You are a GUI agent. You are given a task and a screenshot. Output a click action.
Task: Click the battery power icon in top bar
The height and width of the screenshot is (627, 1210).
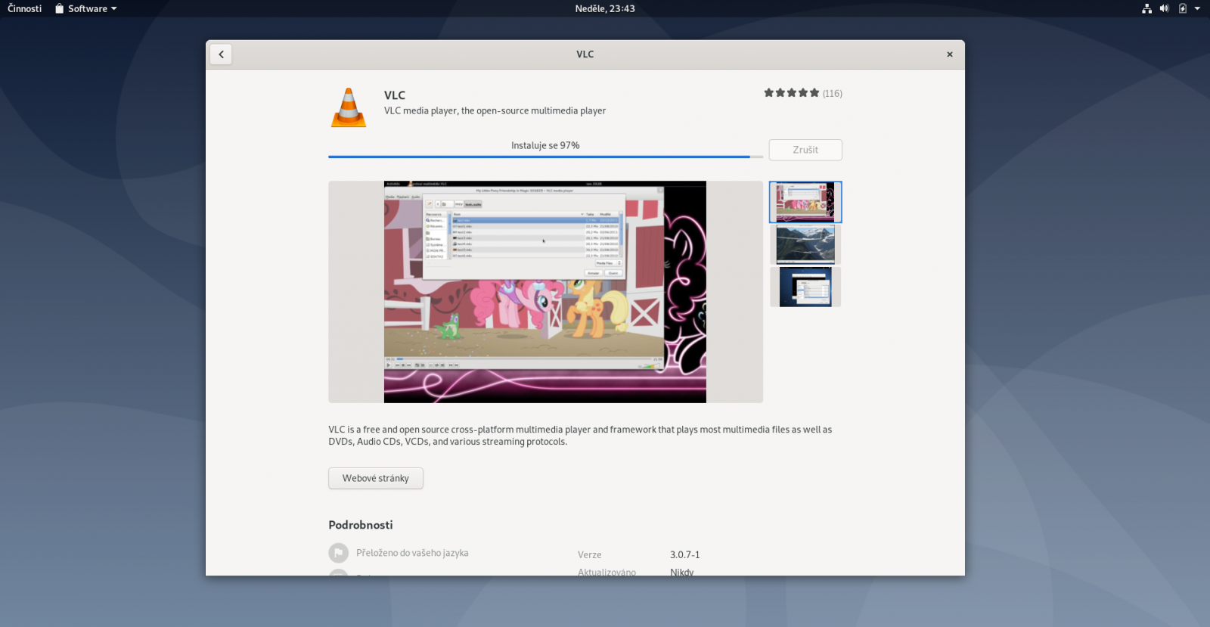[x=1183, y=8]
